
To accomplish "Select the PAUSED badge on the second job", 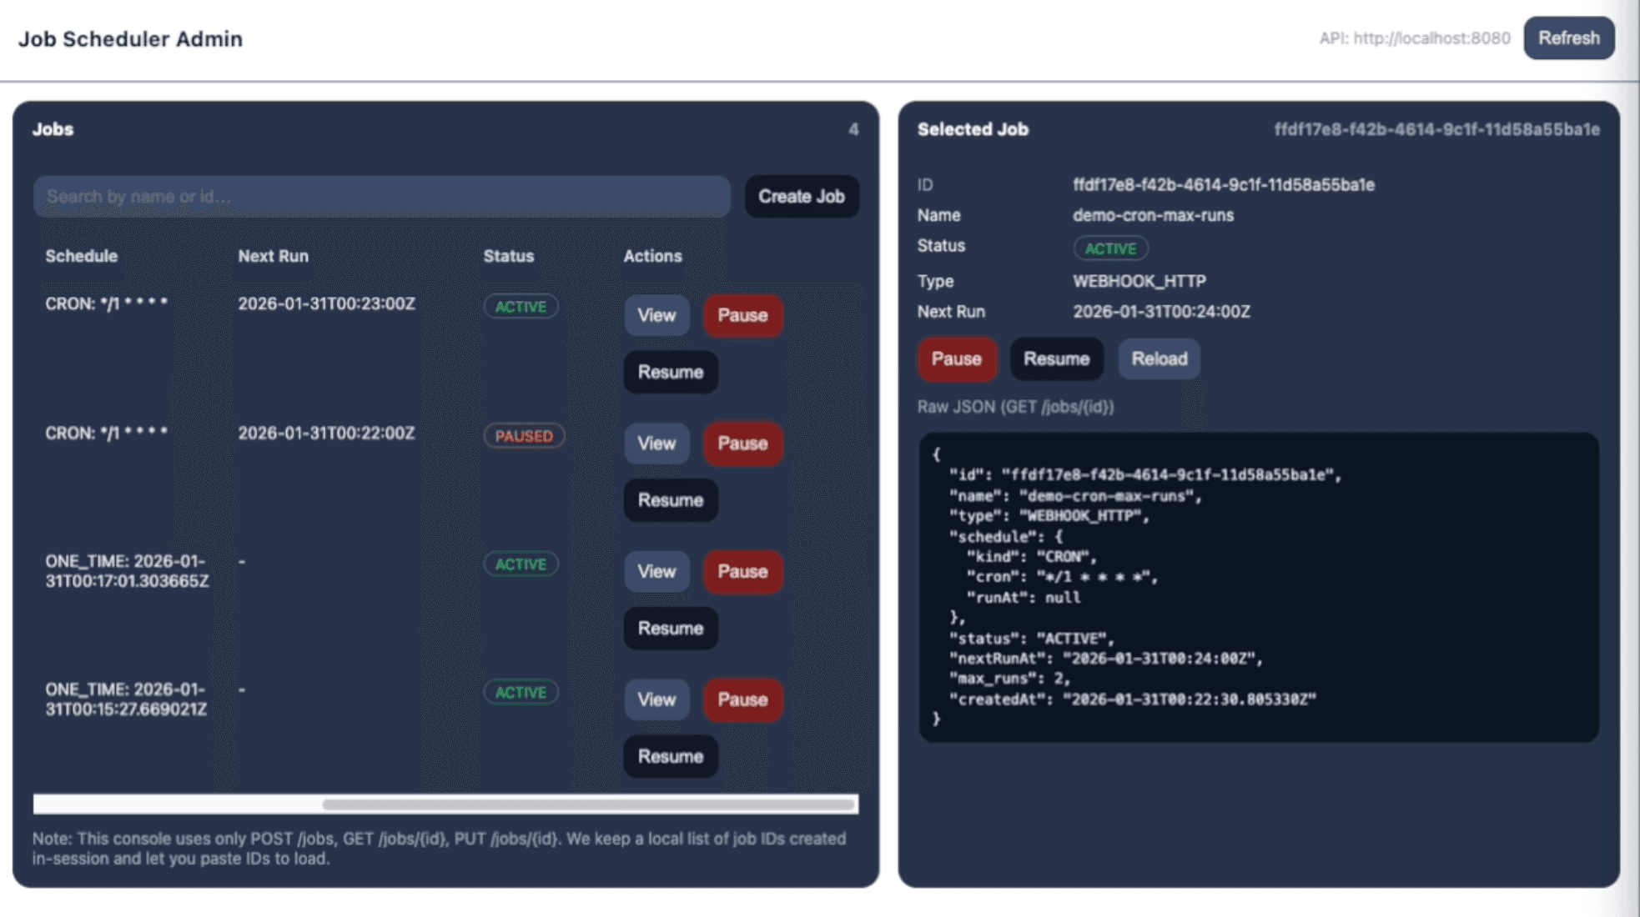I will [x=523, y=435].
